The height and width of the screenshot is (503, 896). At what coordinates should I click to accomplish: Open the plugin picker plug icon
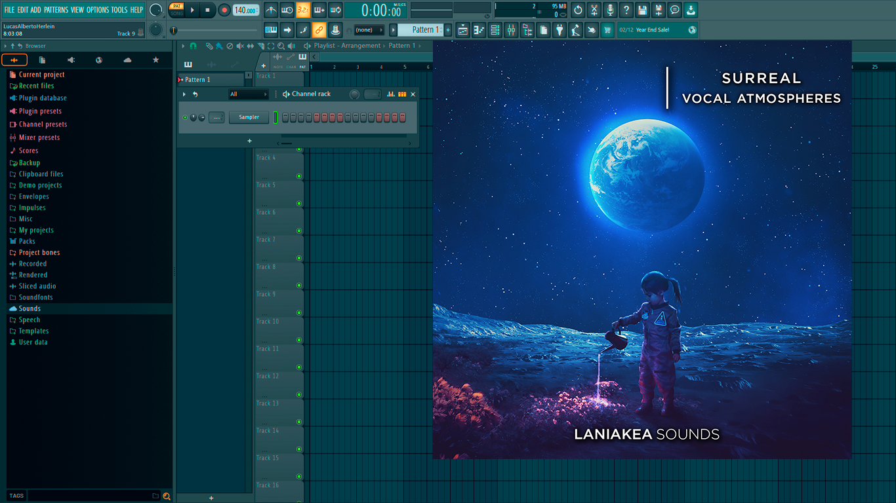click(x=560, y=29)
